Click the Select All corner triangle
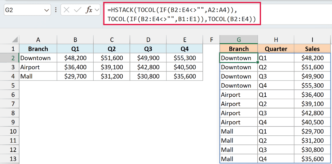332x164 pixels. 15,40
